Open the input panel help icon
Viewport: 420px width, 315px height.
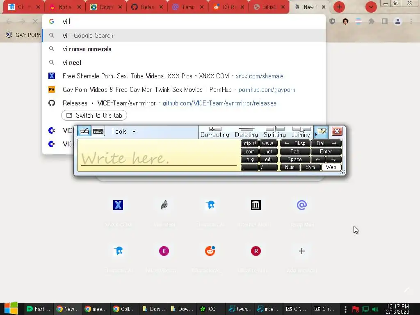point(322,131)
